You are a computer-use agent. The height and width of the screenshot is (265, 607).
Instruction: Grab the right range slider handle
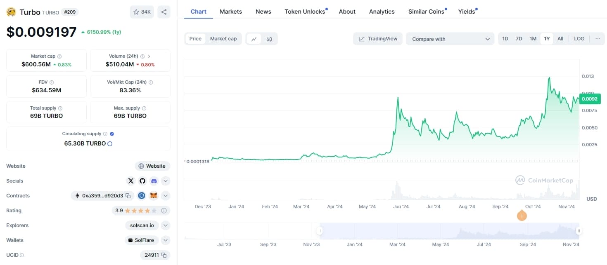579,231
